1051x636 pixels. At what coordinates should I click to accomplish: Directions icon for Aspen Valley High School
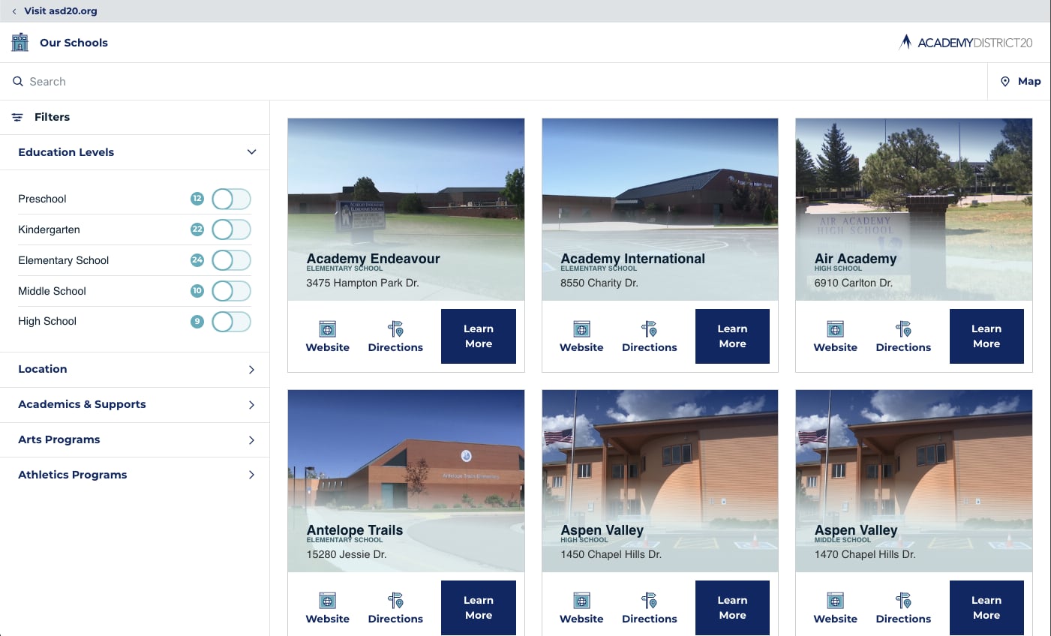coord(650,601)
